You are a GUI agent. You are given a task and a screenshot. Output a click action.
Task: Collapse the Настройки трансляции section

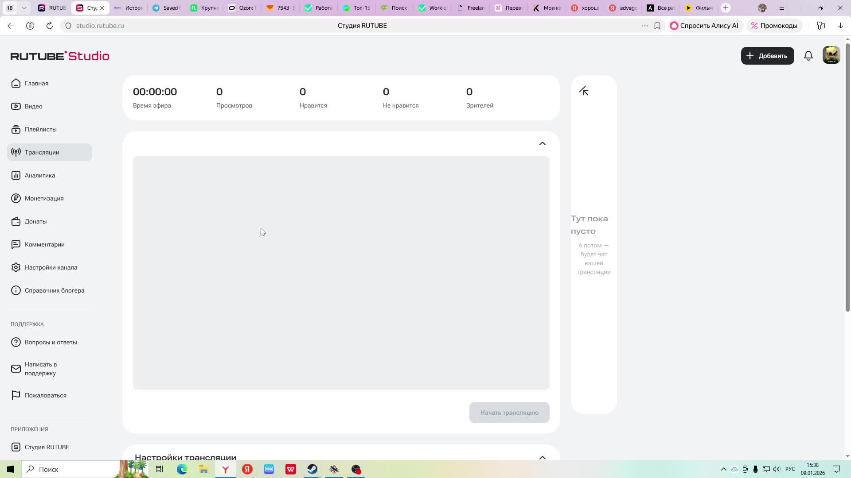pos(542,457)
